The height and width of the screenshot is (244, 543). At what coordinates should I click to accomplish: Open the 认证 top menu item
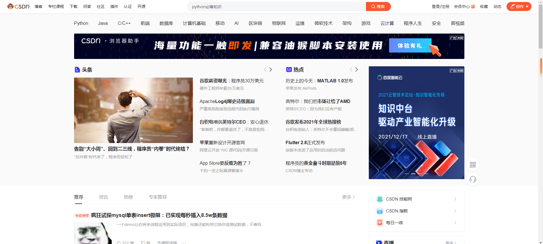[x=128, y=6]
